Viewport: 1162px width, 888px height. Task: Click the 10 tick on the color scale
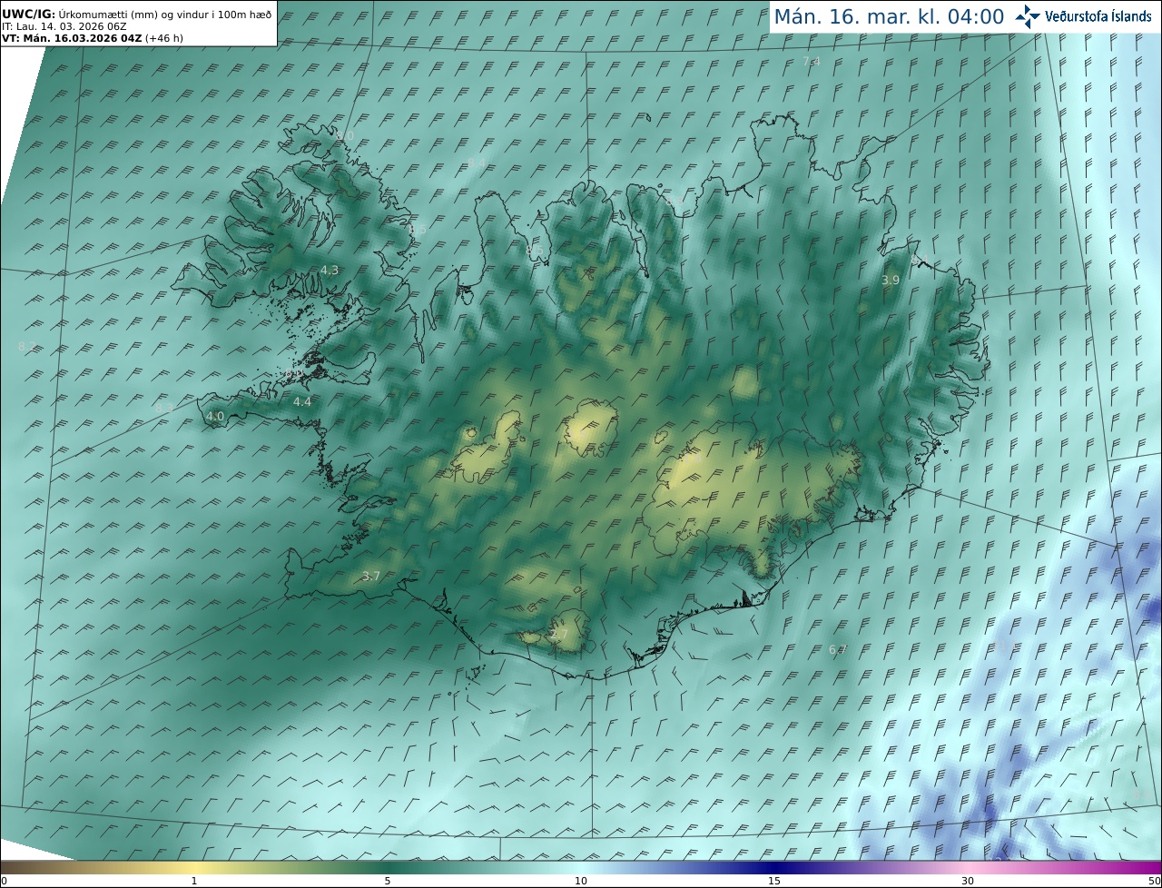(581, 881)
